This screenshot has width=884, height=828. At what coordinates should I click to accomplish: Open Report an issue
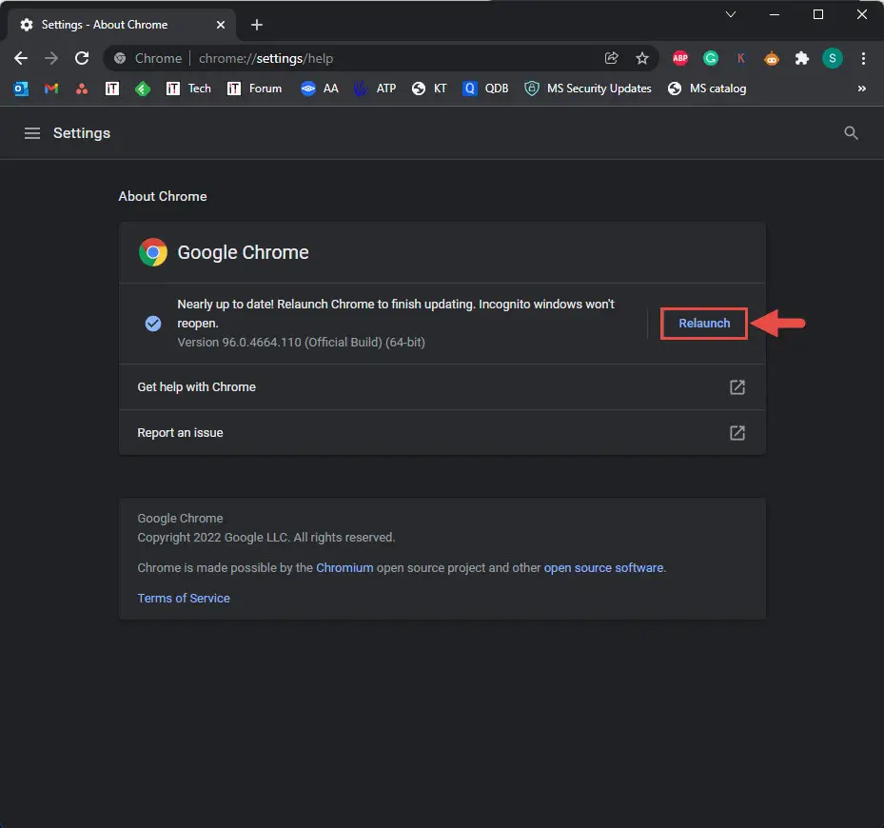(x=442, y=433)
